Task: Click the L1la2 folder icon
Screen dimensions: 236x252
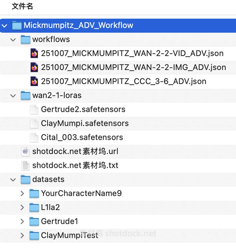Action: [x=34, y=207]
